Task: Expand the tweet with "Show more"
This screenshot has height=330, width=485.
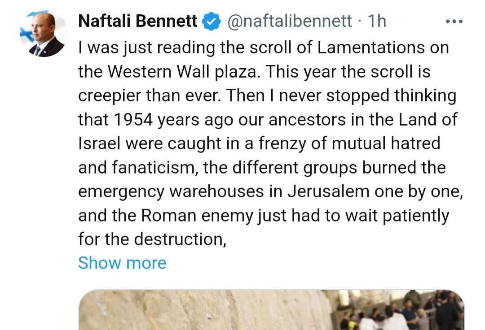Action: tap(122, 263)
